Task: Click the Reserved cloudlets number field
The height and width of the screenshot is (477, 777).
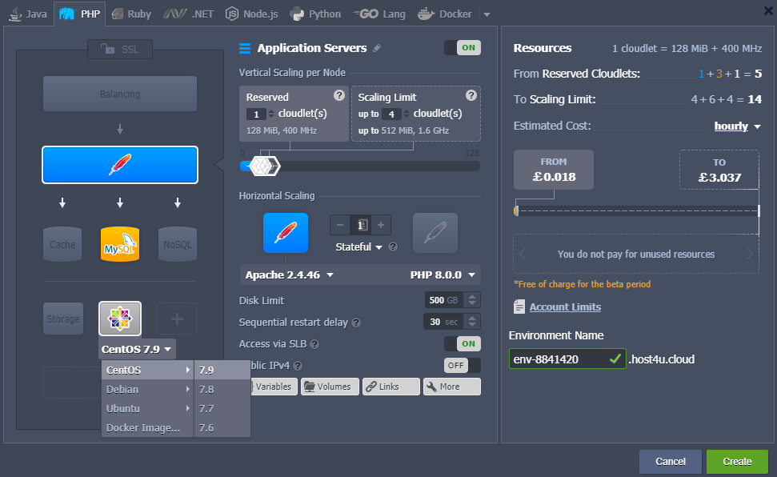Action: pos(256,114)
